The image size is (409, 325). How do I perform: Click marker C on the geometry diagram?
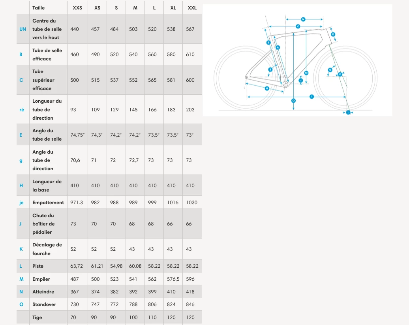298,26
